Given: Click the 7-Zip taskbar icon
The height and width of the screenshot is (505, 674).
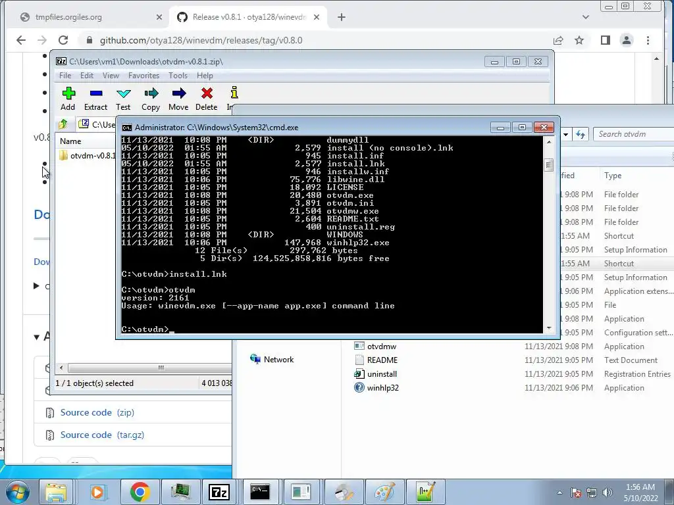Looking at the screenshot, I should point(219,492).
